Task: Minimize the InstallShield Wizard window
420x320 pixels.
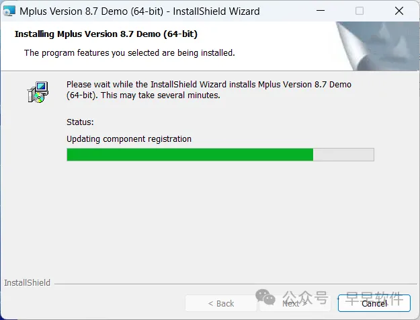Action: [321, 11]
